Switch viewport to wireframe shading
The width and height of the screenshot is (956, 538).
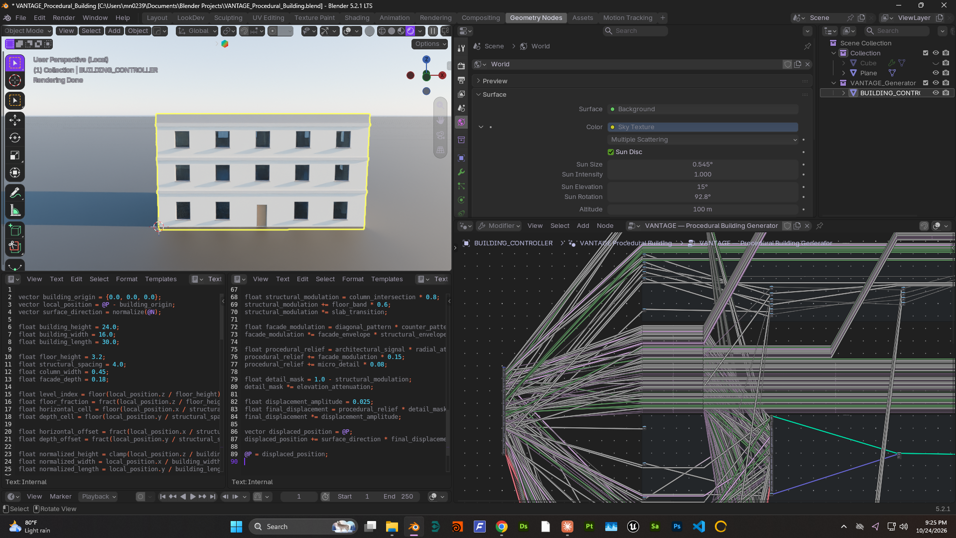coord(382,31)
